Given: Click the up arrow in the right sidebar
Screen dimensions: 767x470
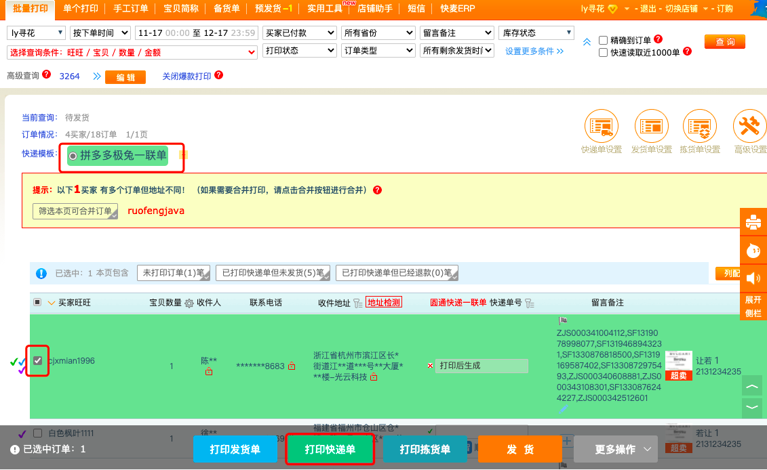Looking at the screenshot, I should 752,387.
